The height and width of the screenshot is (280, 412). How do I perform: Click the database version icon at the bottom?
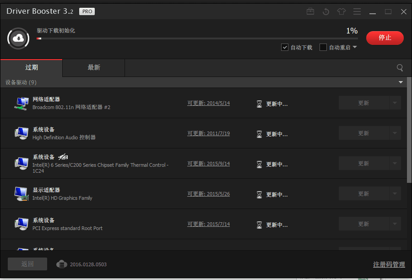click(x=62, y=264)
